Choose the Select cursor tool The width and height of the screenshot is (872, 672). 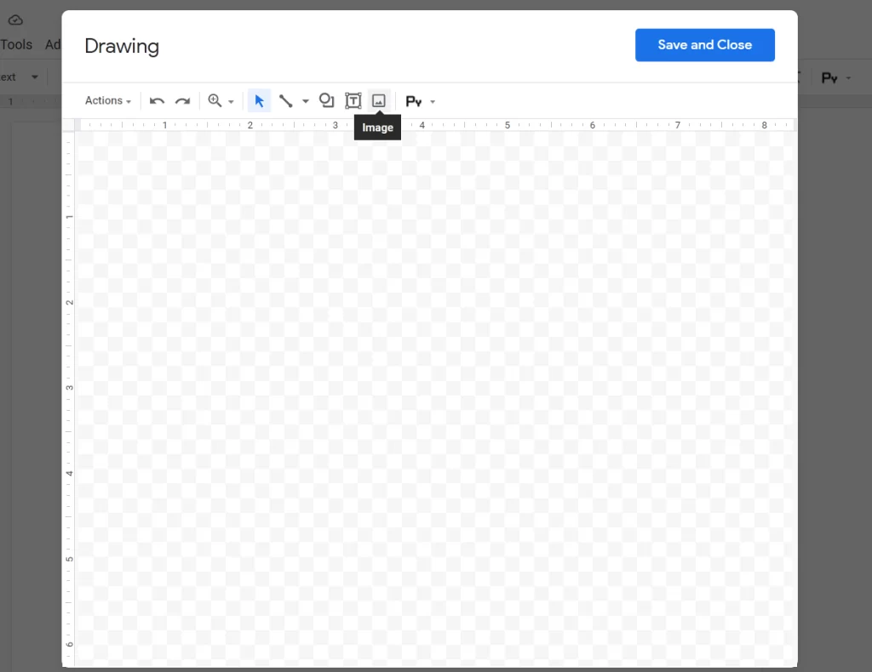[259, 100]
